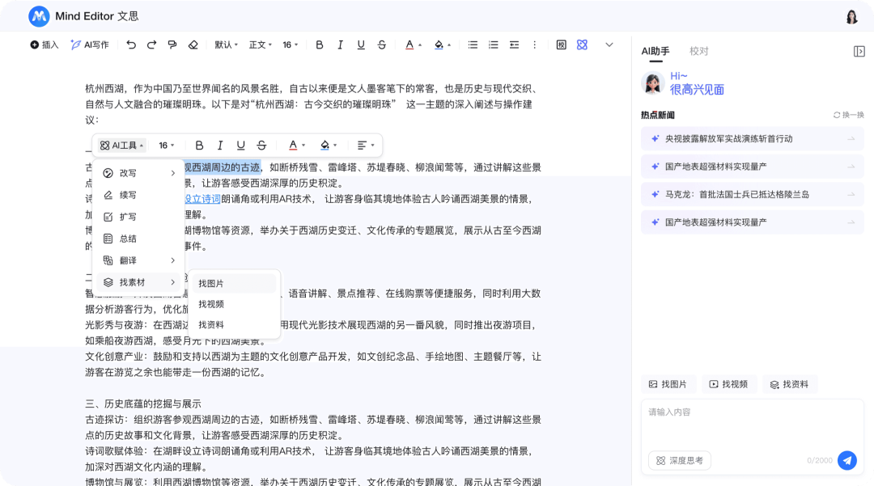The height and width of the screenshot is (486, 874).
Task: Open news 马克龙：首批法国士兵已抵达格陵兰岛
Action: click(753, 194)
